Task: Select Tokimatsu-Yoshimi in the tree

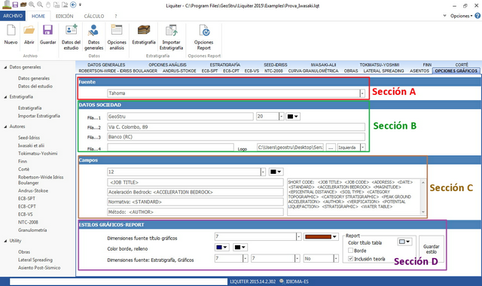Action: [x=38, y=154]
